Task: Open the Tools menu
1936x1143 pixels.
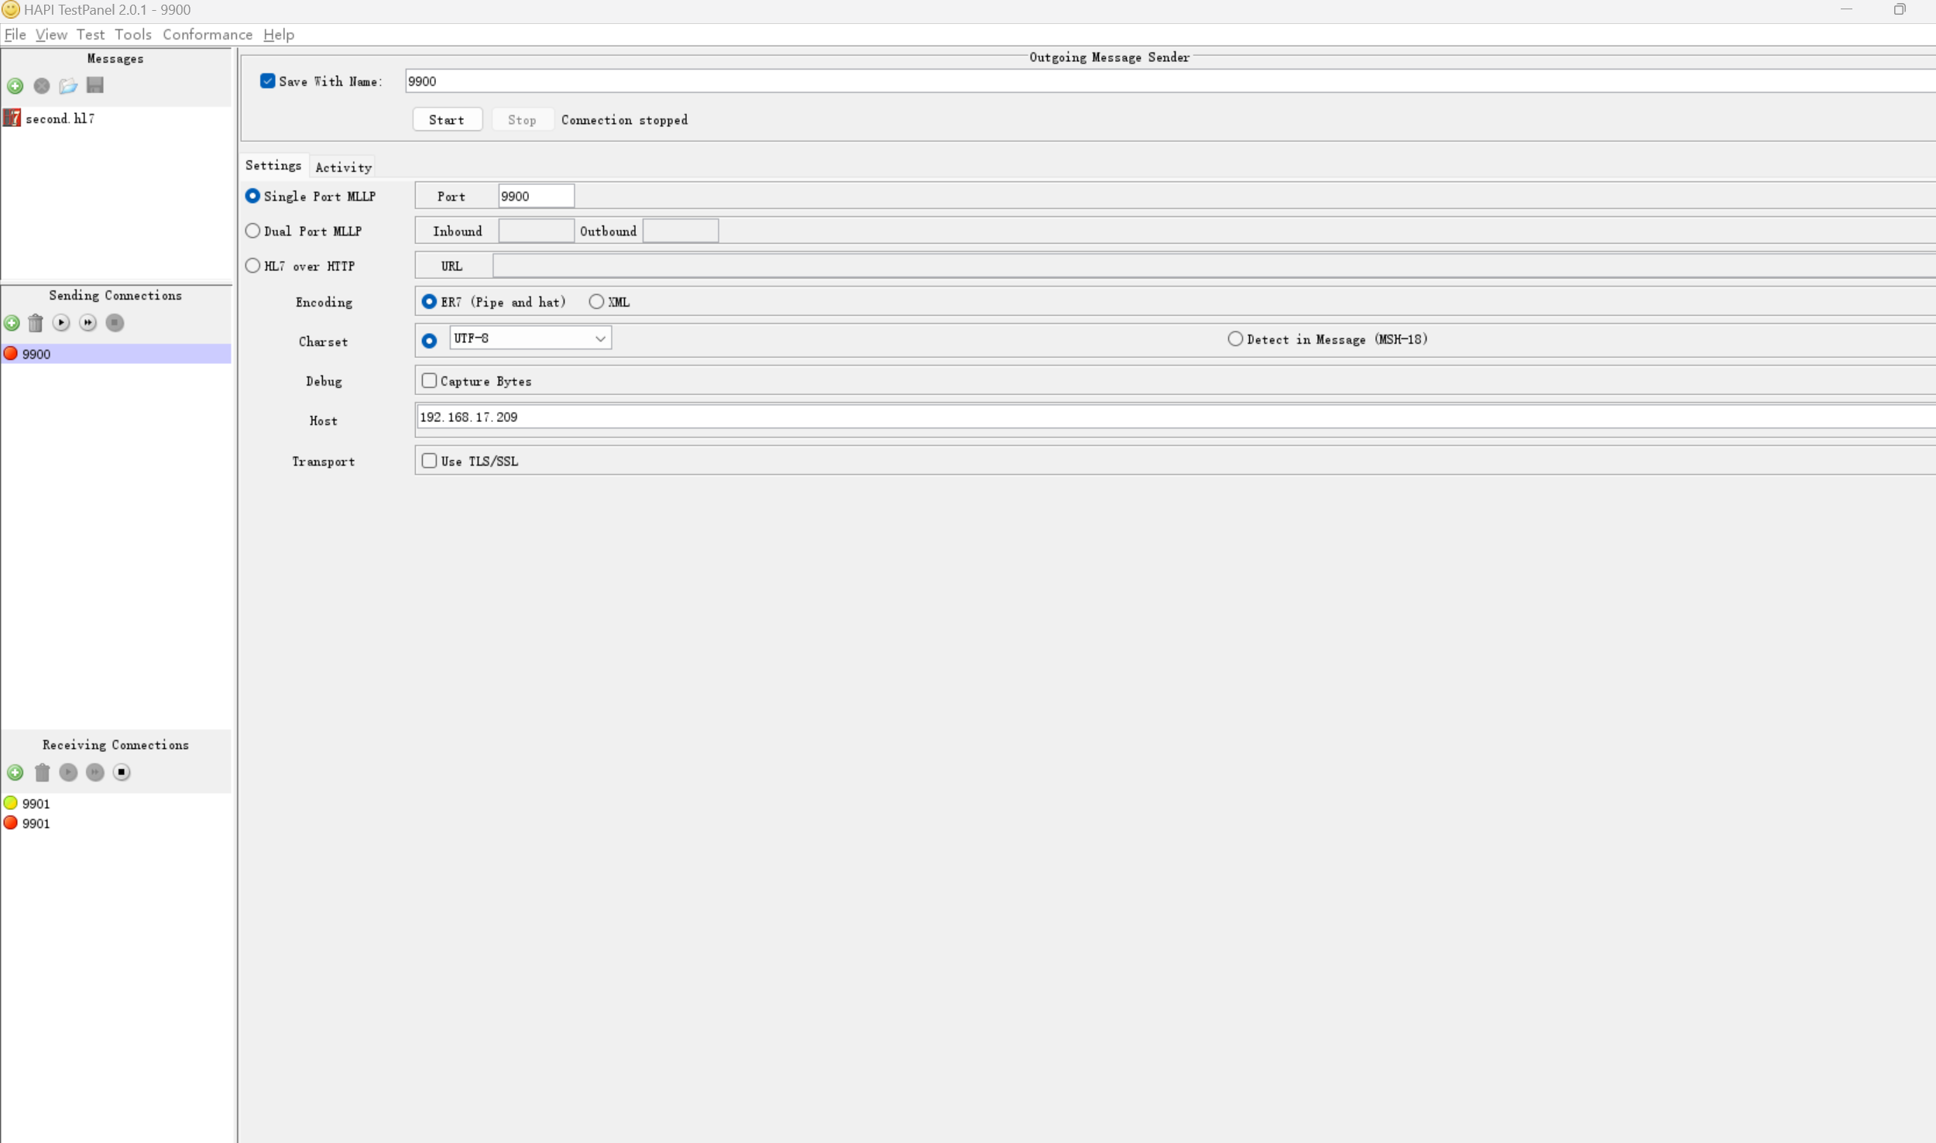Action: tap(132, 34)
